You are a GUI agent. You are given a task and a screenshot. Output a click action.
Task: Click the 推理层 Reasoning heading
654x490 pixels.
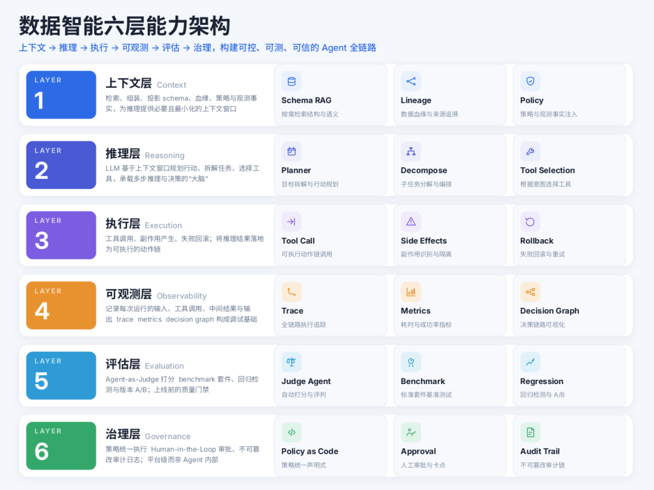pyautogui.click(x=145, y=154)
